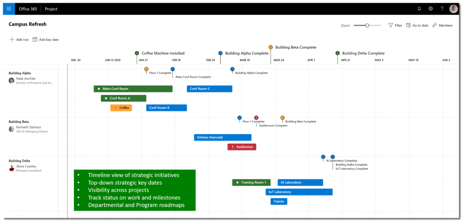Click the red Auditorium Complete milestone pin
The height and width of the screenshot is (221, 462).
pos(256,118)
